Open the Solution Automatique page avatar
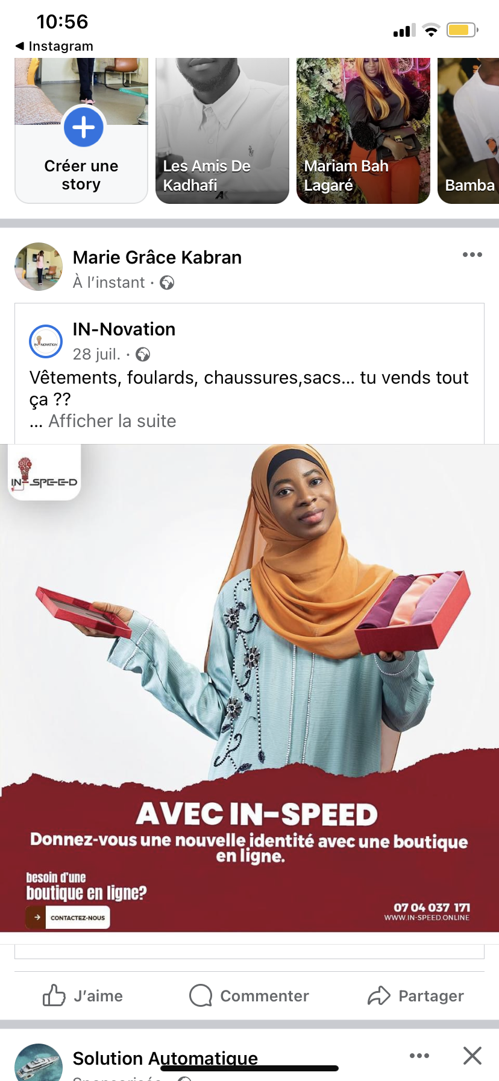499x1081 pixels. pos(39,1063)
